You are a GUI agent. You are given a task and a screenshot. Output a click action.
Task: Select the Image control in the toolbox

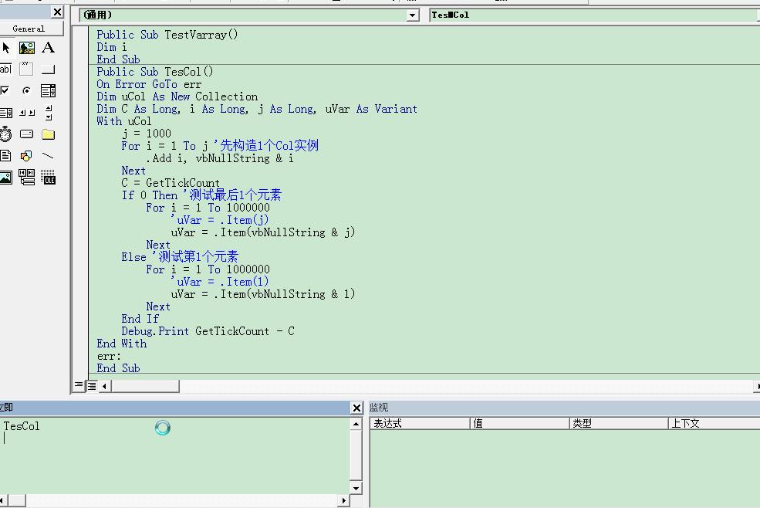pyautogui.click(x=6, y=177)
